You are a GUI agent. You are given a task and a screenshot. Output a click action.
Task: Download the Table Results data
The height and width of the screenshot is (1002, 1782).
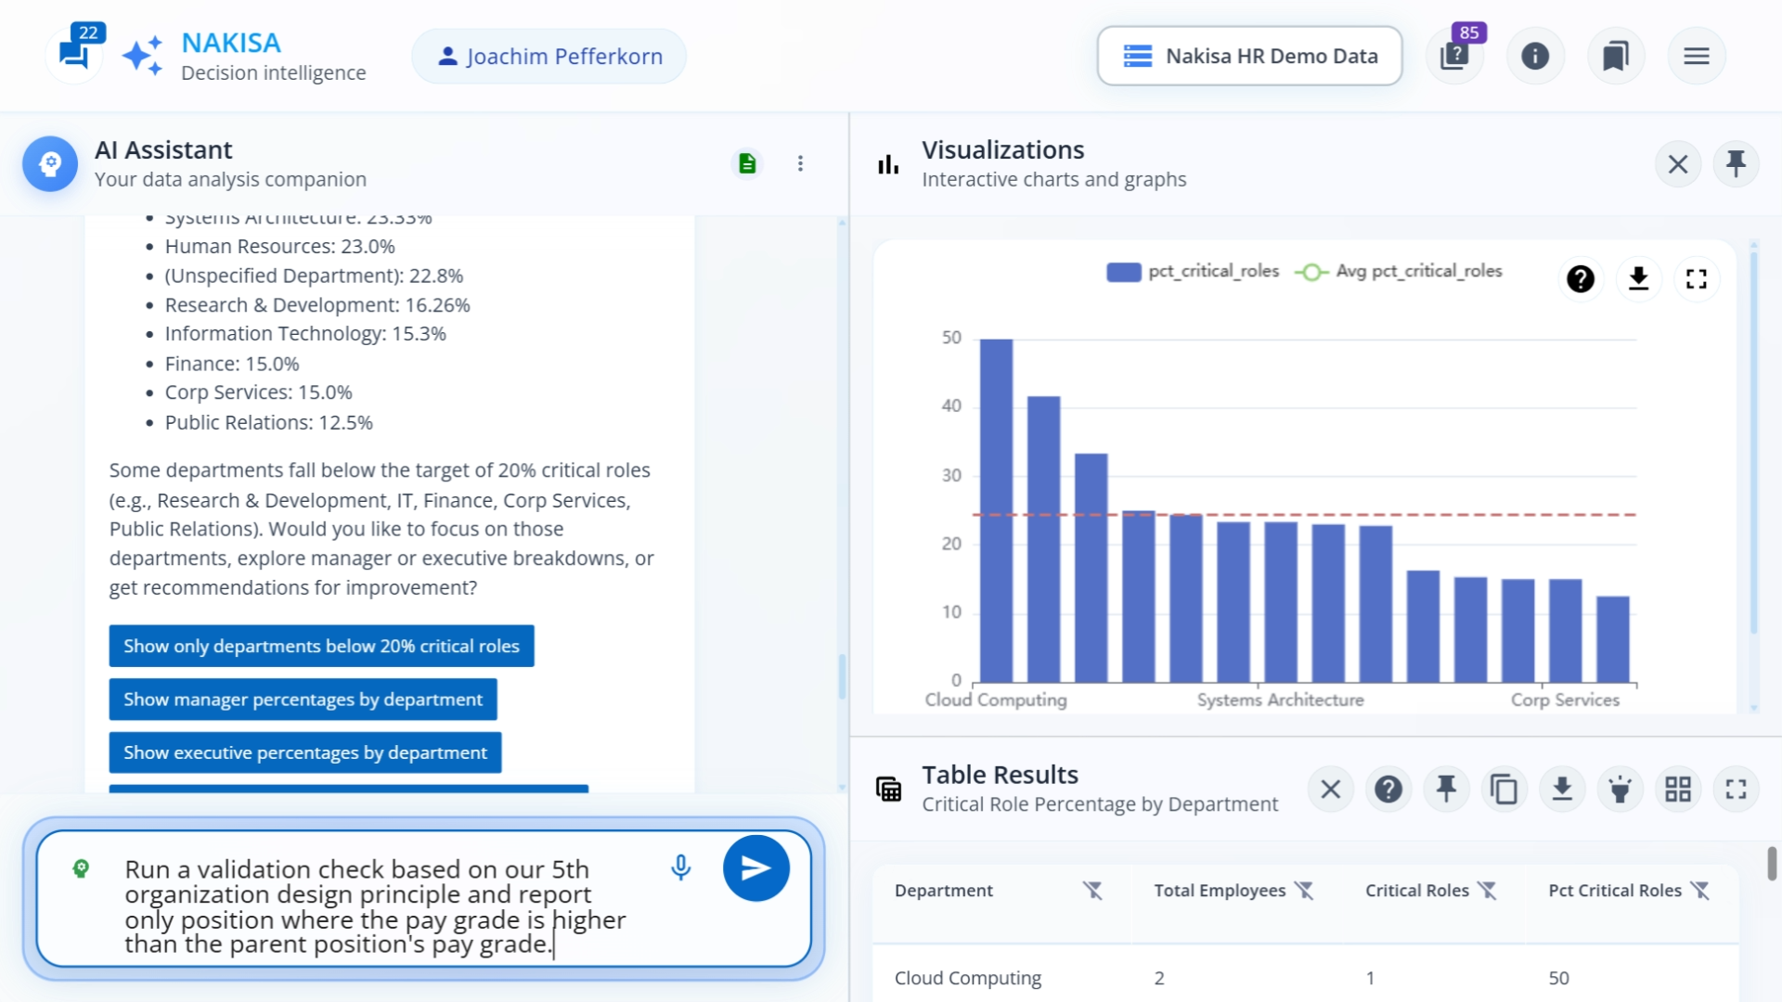(x=1562, y=789)
